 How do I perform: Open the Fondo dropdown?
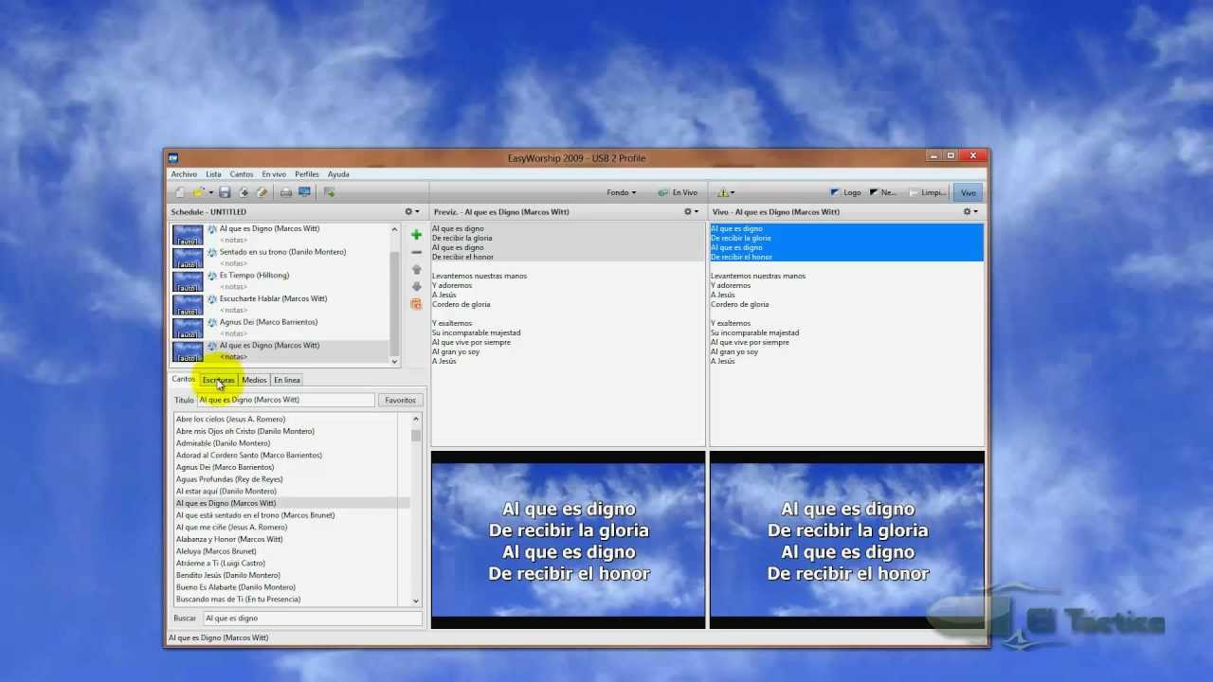622,192
